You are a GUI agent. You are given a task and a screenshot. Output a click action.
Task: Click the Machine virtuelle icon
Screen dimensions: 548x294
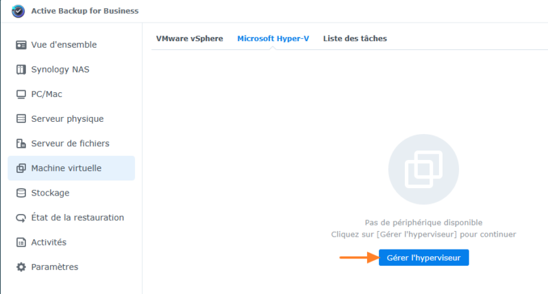[21, 168]
